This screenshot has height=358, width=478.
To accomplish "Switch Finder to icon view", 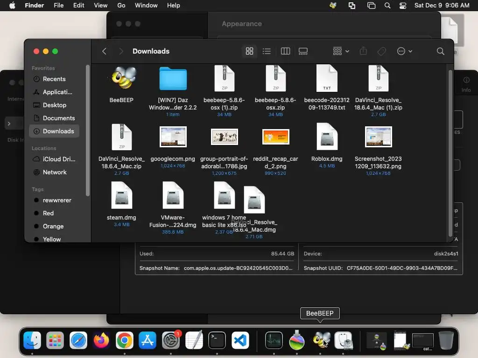I will [249, 51].
